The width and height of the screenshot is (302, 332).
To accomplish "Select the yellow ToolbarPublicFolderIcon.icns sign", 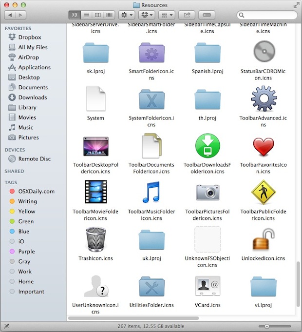I will coord(263,193).
